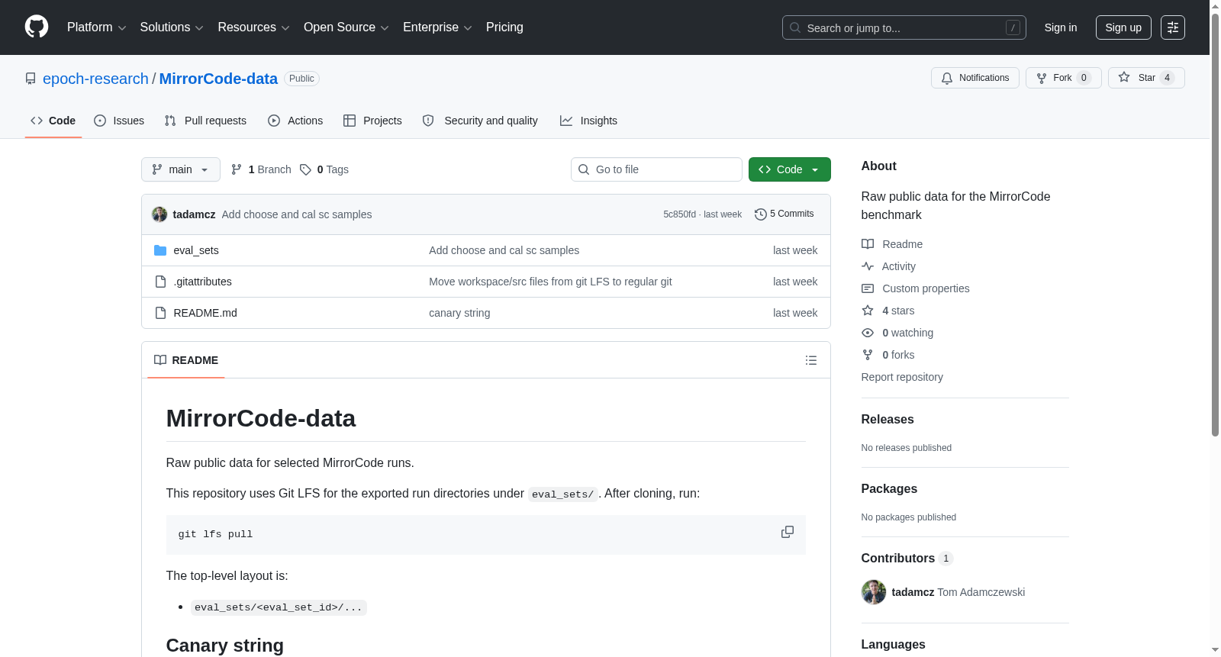Click the eye icon beside watching

[868, 333]
